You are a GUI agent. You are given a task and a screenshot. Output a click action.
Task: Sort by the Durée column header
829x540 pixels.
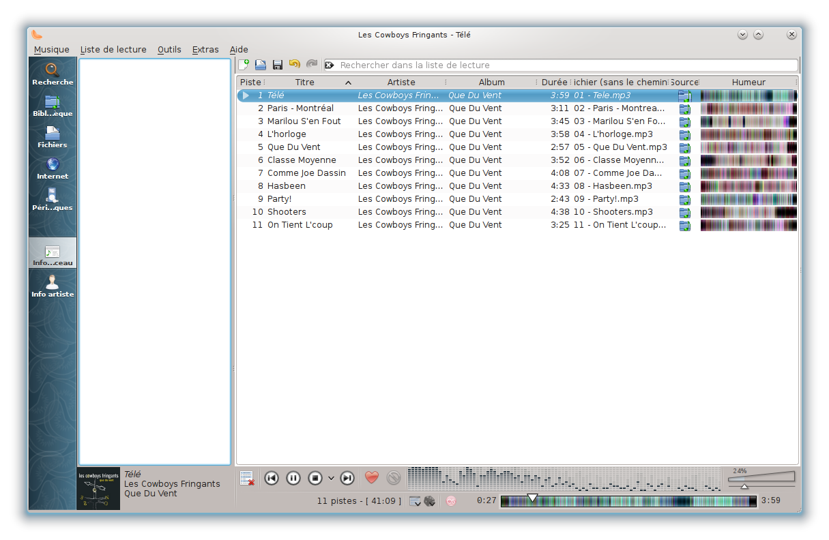[x=555, y=82]
